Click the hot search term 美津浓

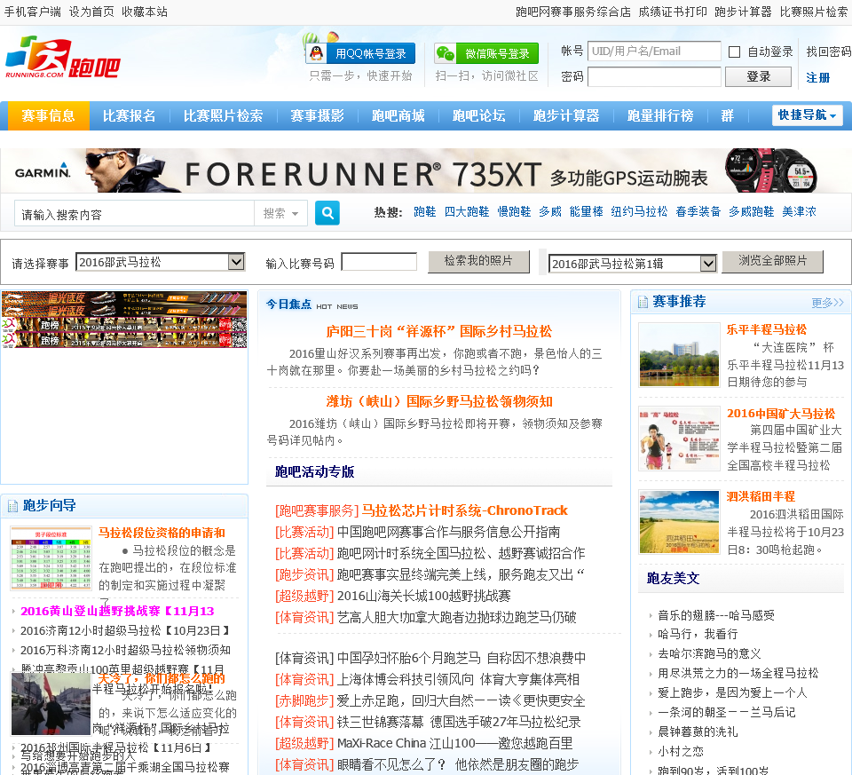pos(800,212)
